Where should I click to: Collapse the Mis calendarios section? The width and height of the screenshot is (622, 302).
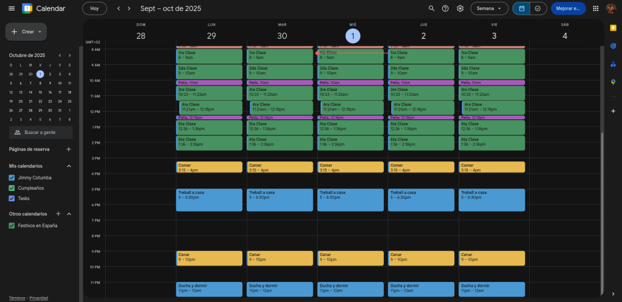pos(69,166)
